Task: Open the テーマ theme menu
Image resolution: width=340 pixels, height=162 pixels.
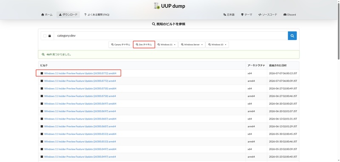Action: [x=246, y=15]
